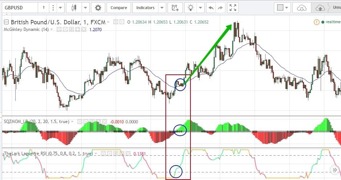Click the SQZMOM_LB indicator label
The height and width of the screenshot is (180, 341).
[x=37, y=122]
